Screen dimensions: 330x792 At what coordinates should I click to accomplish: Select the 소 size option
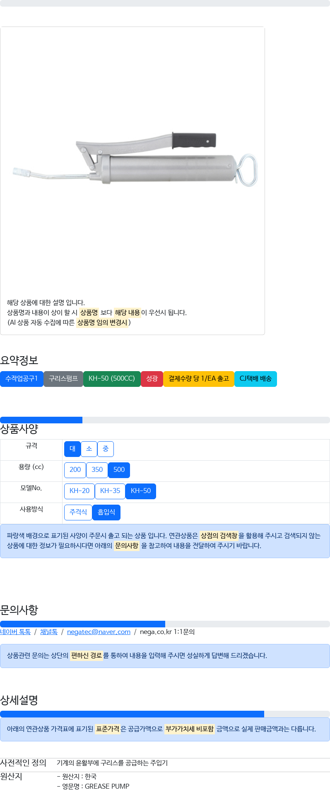pyautogui.click(x=89, y=449)
